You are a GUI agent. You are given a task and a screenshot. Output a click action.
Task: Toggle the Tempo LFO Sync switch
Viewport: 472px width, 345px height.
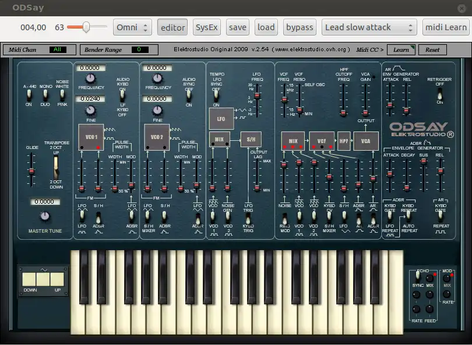pos(216,95)
